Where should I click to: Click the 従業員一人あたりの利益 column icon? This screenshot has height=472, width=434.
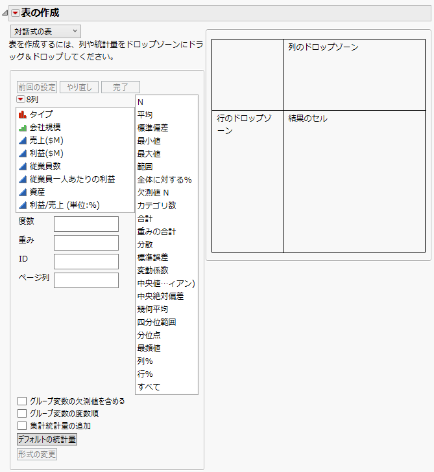(x=23, y=179)
